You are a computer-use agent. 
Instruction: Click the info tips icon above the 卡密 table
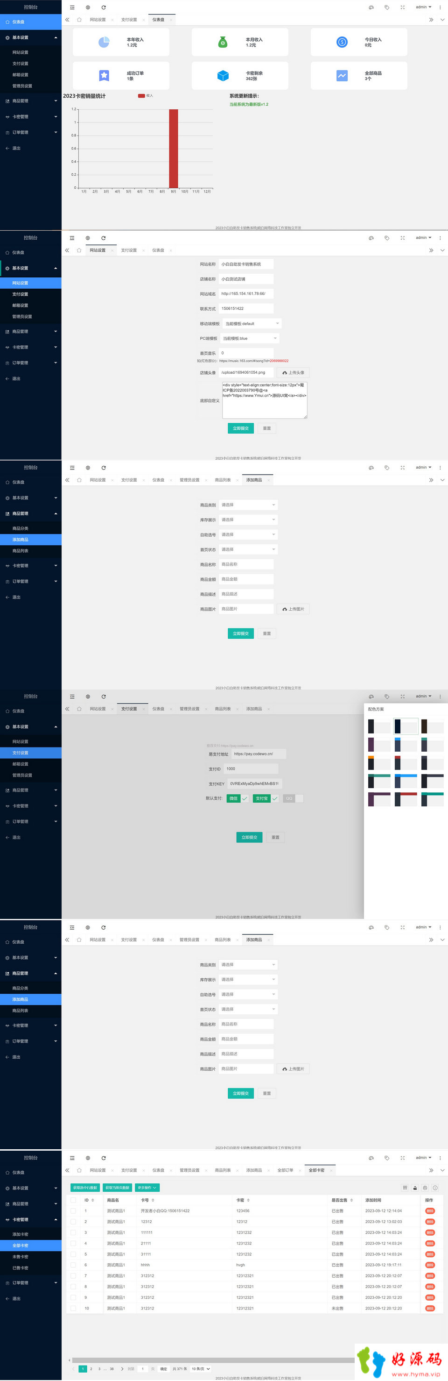[x=435, y=1188]
